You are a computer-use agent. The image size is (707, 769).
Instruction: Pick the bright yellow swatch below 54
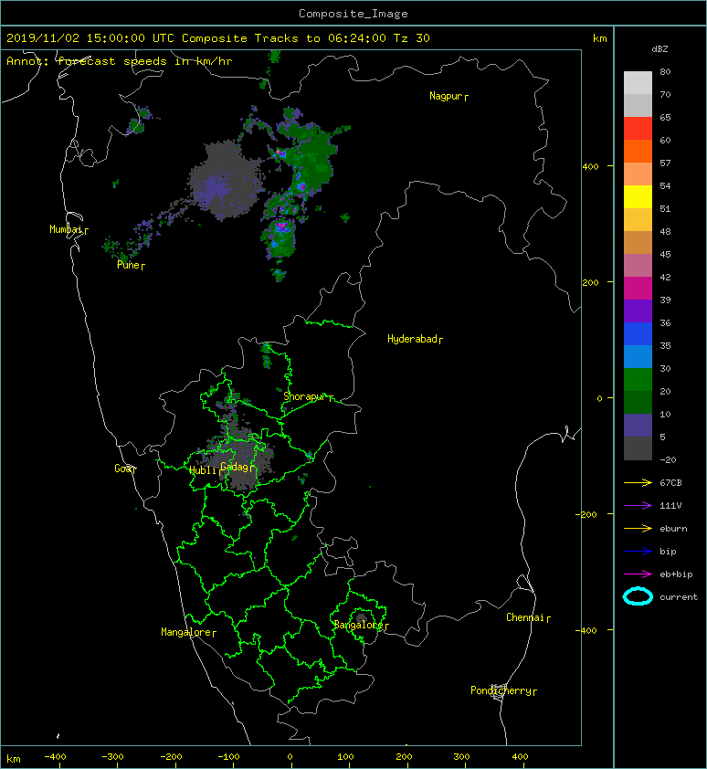638,196
